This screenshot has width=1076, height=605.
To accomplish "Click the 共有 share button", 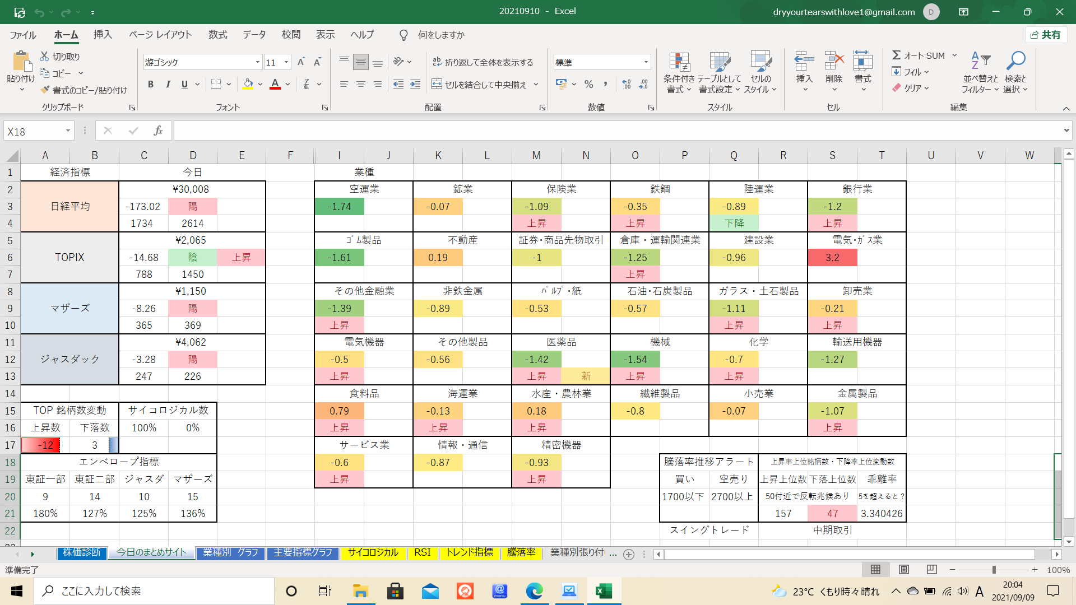I will 1046,35.
